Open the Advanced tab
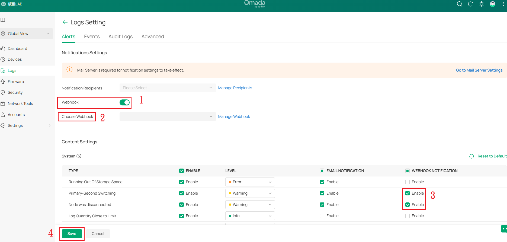Viewport: 507px width, 242px height. 153,37
